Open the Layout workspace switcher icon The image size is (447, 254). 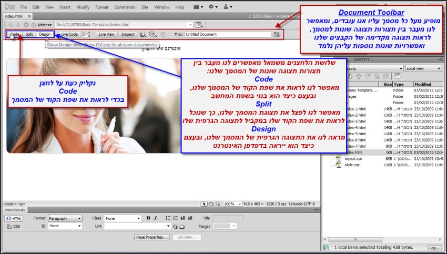198,7
